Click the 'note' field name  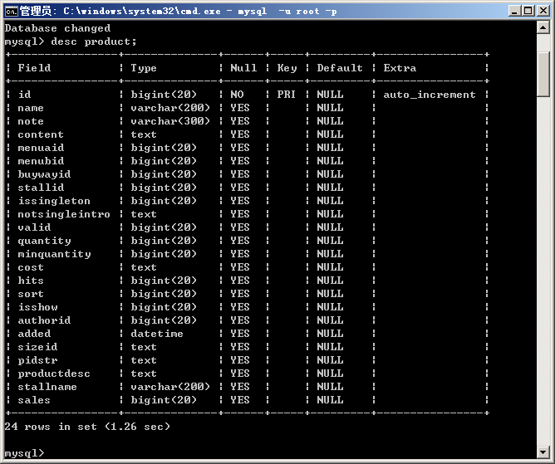point(31,121)
